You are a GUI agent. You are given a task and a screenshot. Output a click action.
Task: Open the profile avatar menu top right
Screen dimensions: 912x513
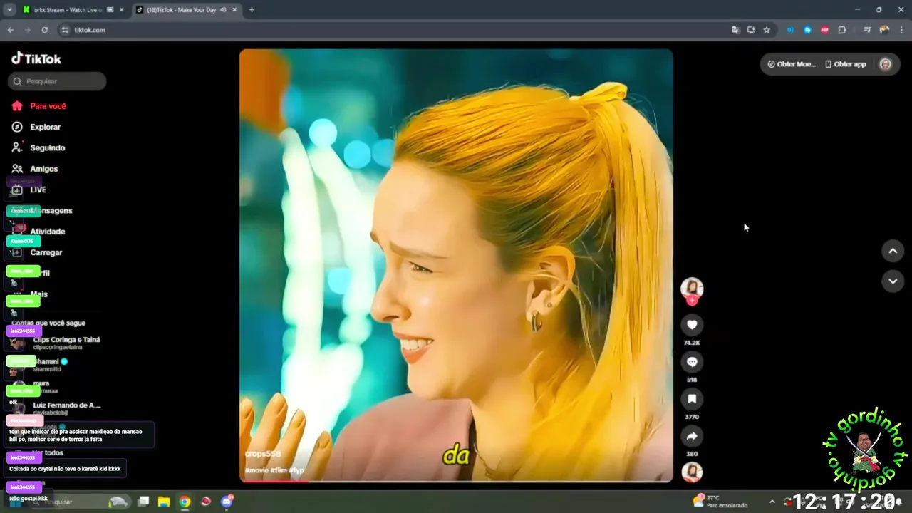point(885,64)
